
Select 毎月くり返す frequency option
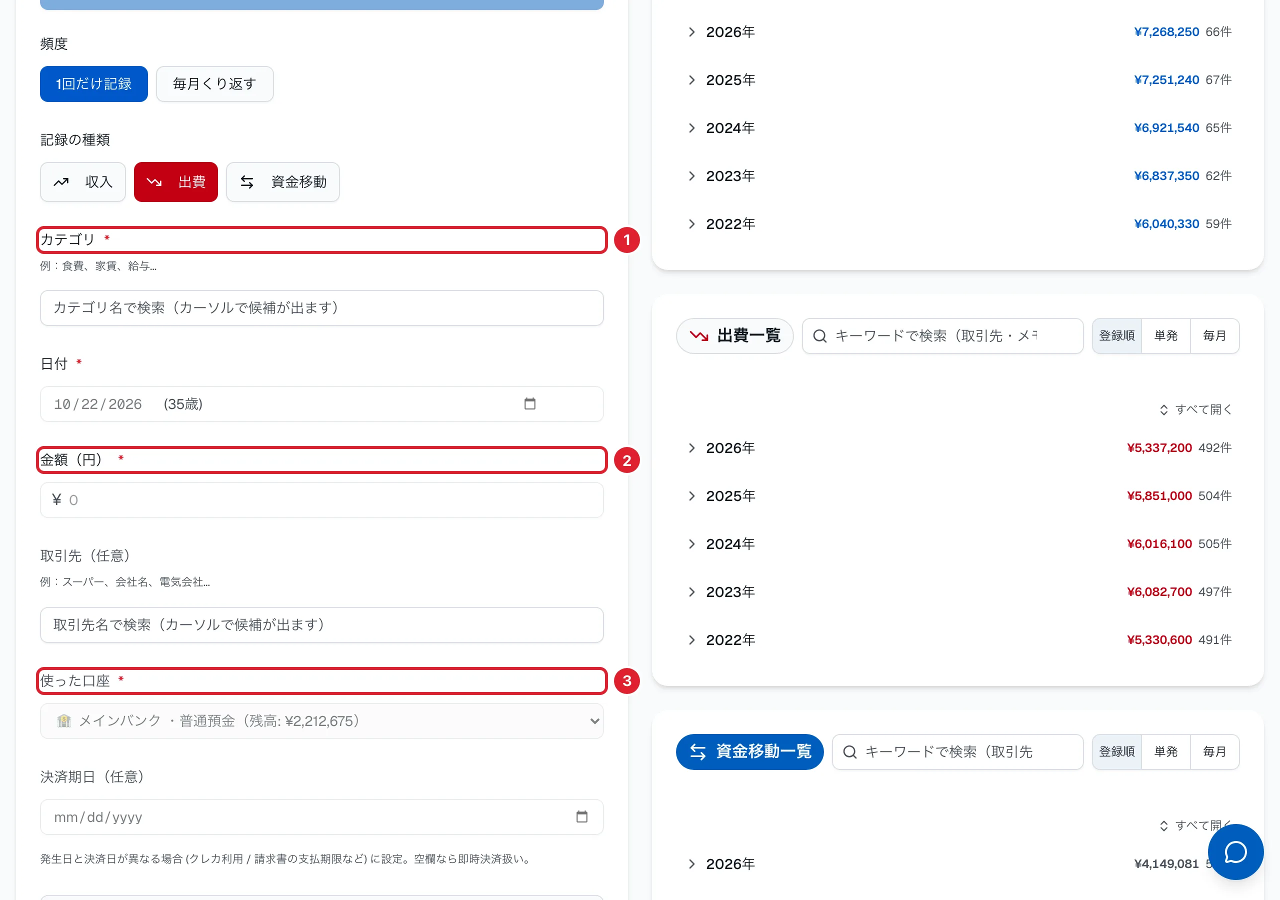(x=214, y=84)
